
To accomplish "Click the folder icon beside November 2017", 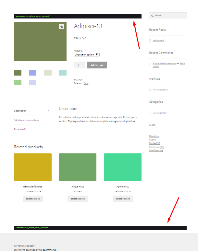I will click(150, 90).
